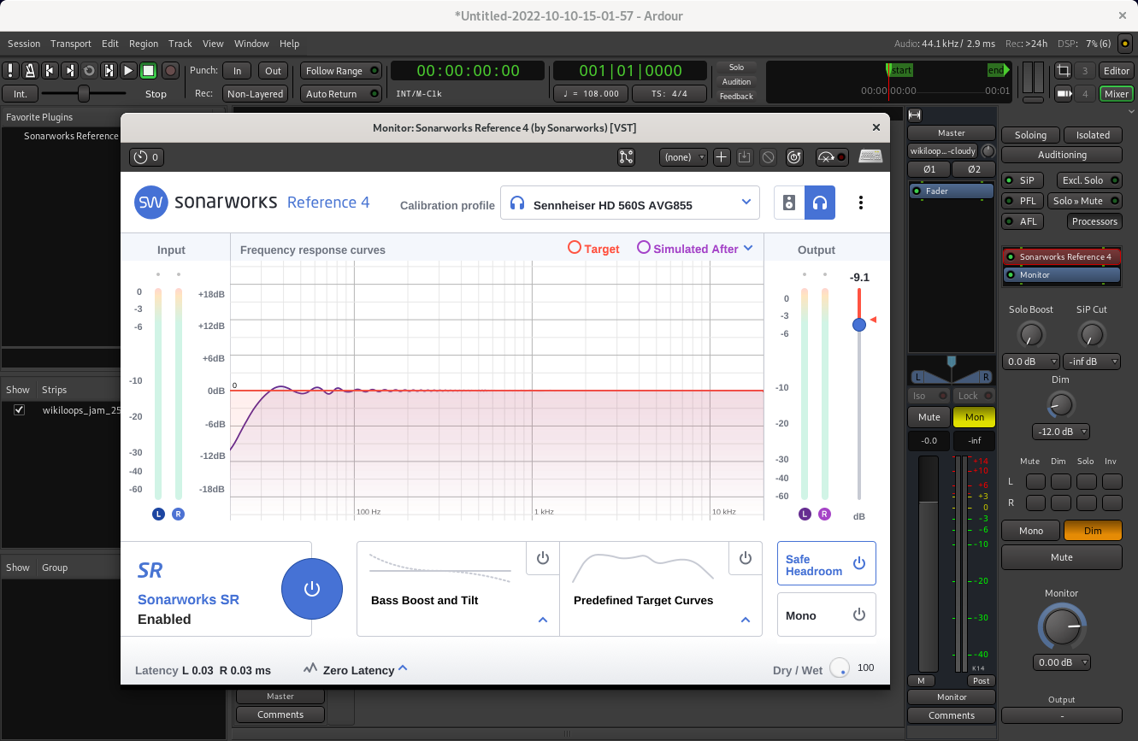Toggle the plugin bypass/automation record icon
Viewport: 1138px width, 741px height.
point(832,157)
